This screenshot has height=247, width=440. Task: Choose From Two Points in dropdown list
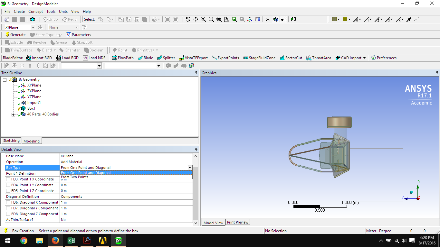coord(74,177)
